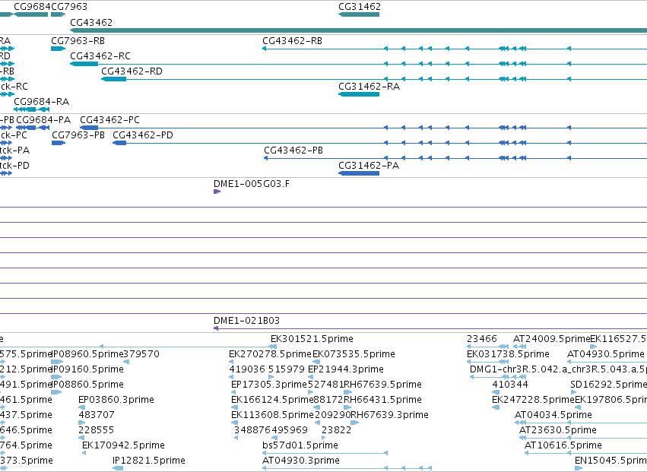Open the EK113608.5prime EST label

[273, 416]
